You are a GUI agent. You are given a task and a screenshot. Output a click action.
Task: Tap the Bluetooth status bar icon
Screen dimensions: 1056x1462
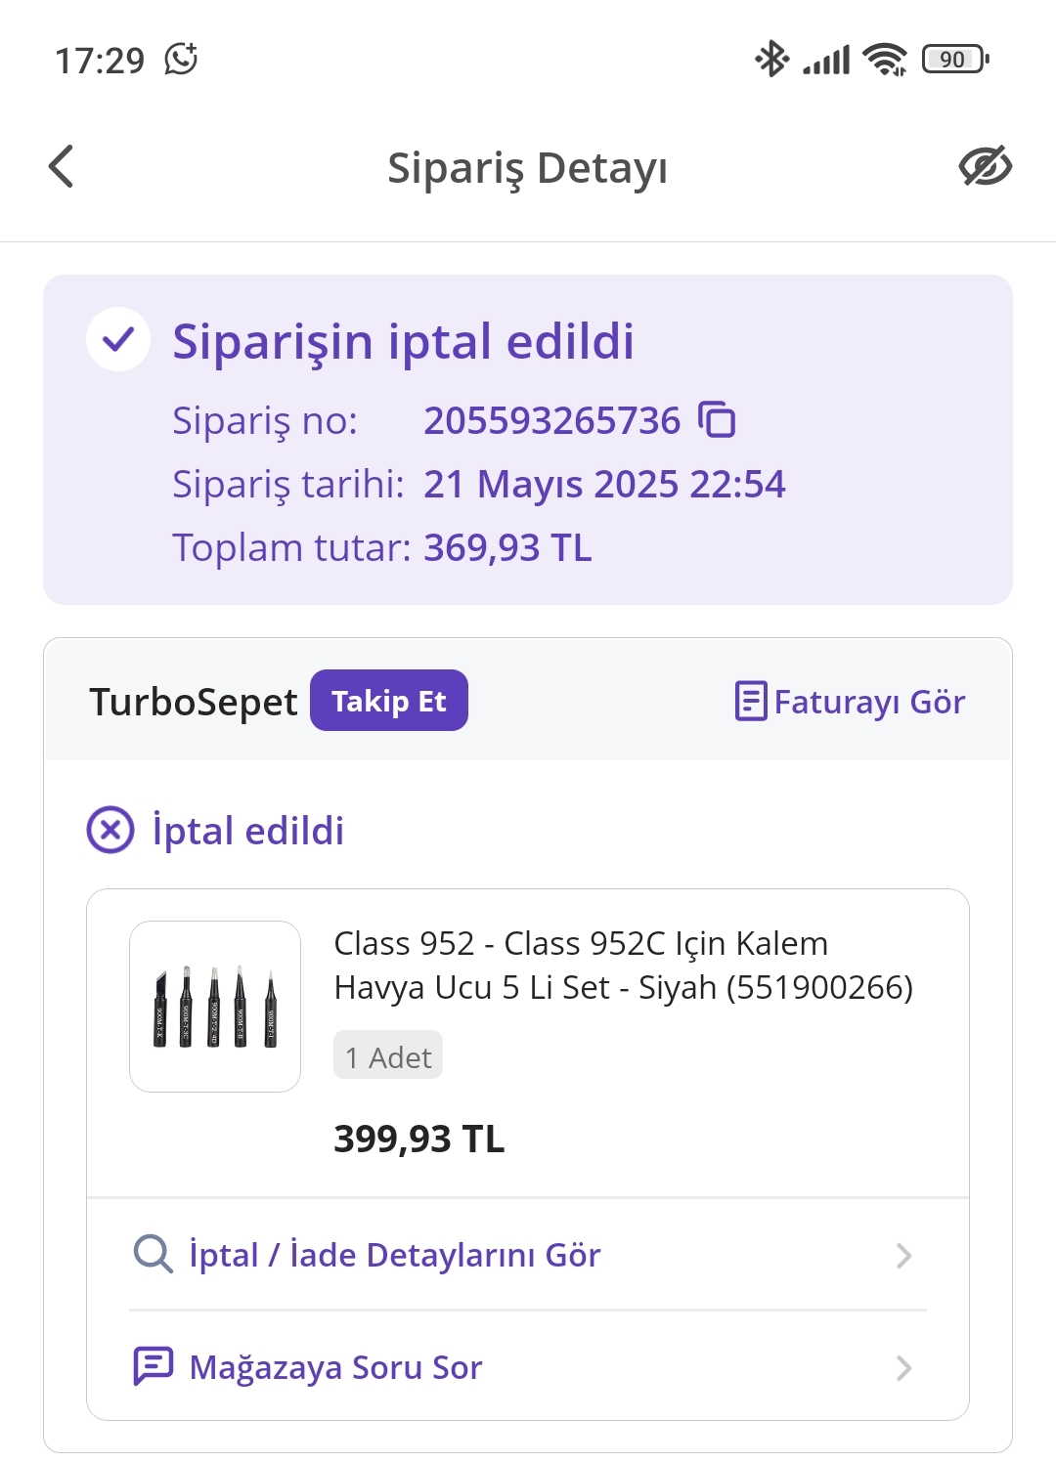771,60
